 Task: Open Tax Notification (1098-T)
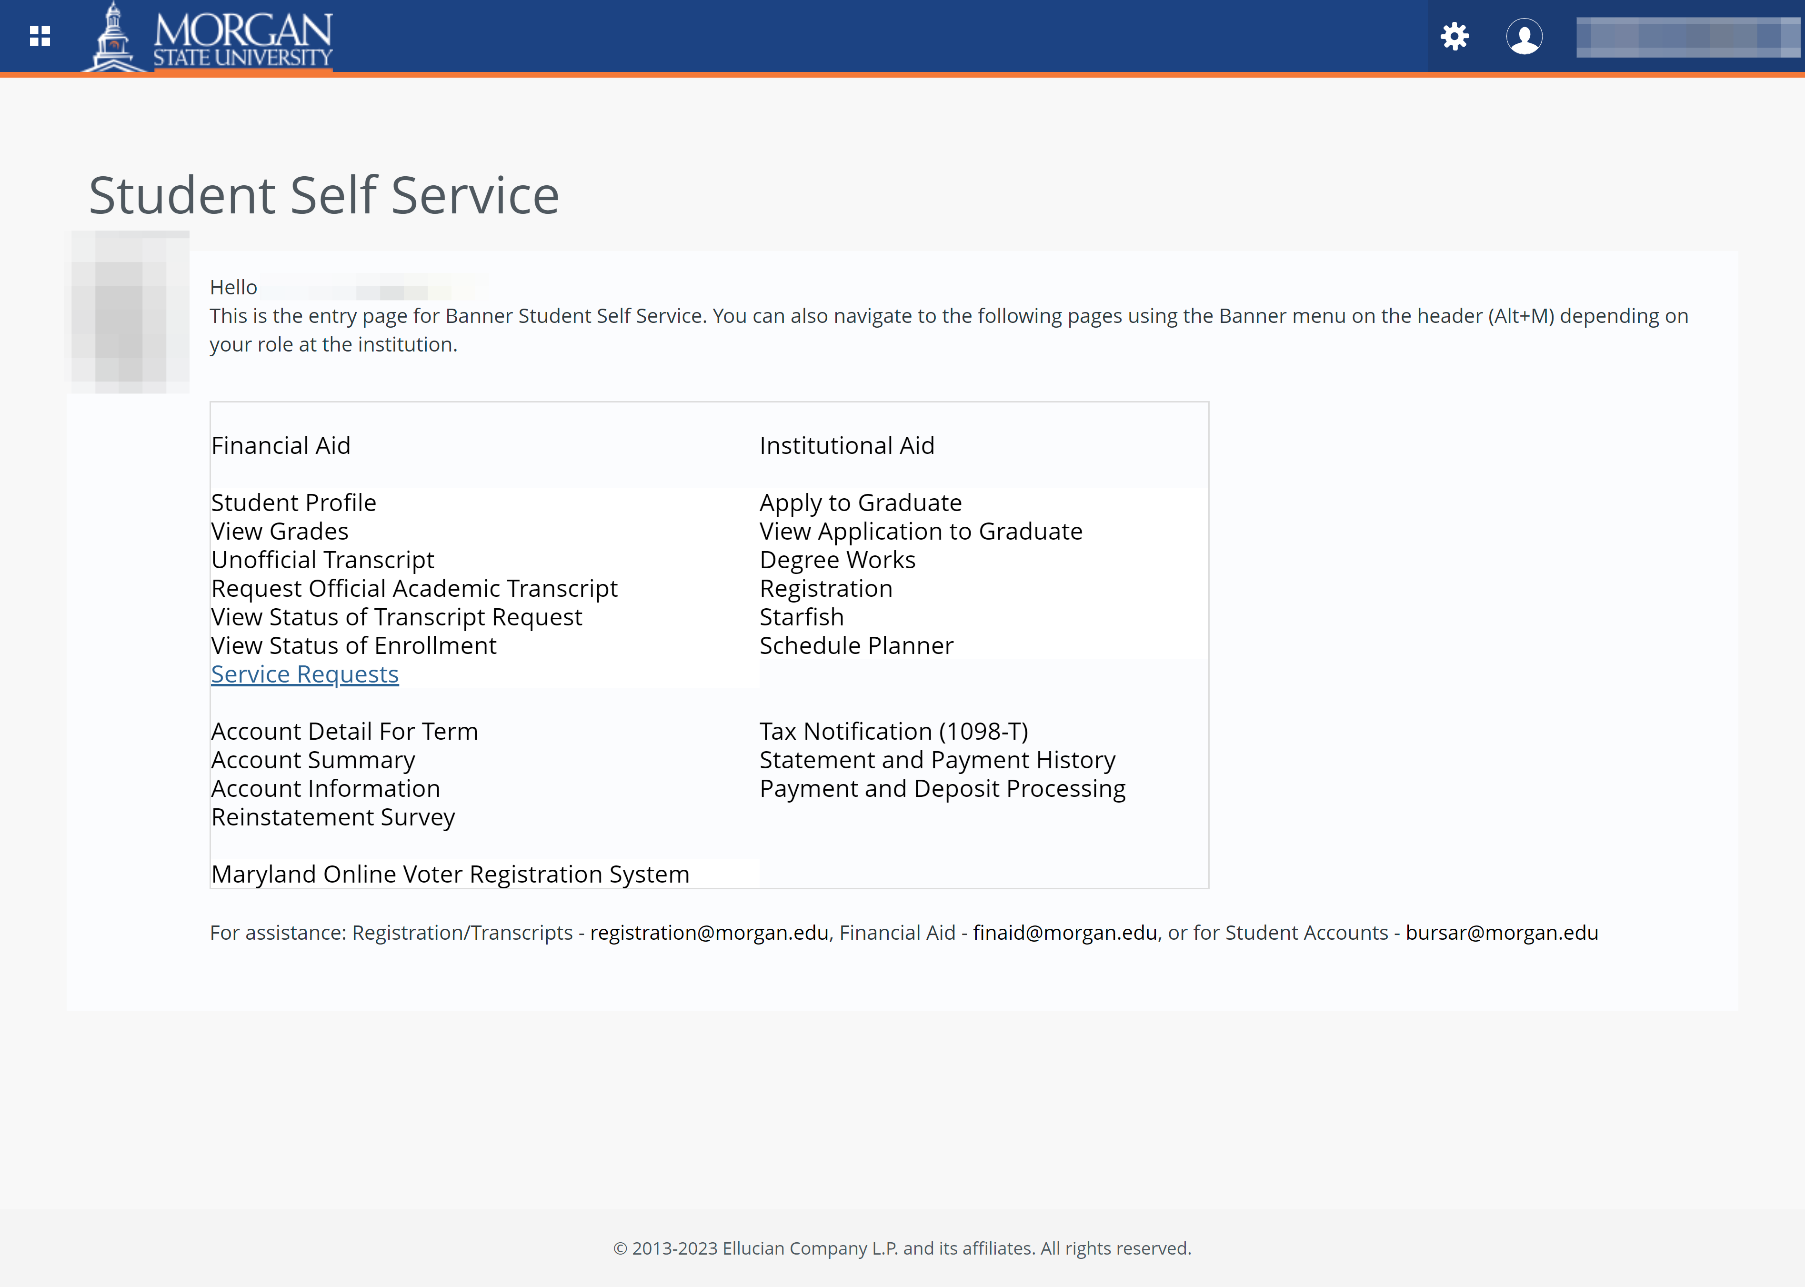pos(894,731)
